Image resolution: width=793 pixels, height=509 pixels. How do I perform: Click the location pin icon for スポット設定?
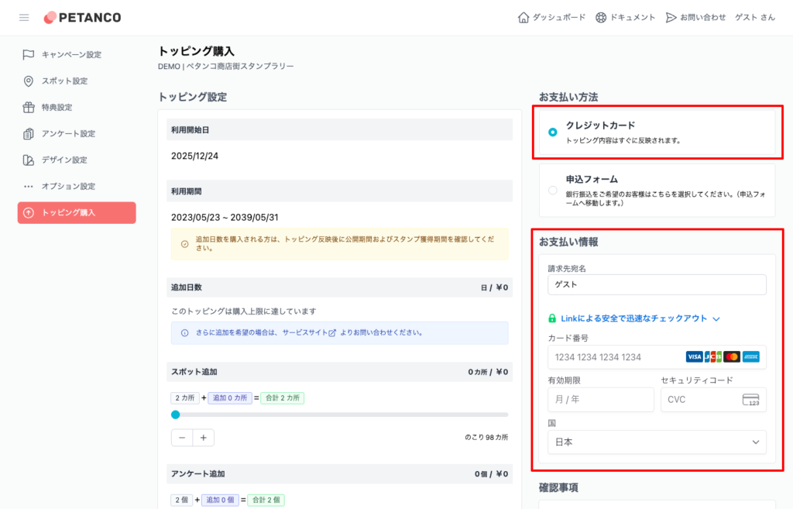pos(28,80)
